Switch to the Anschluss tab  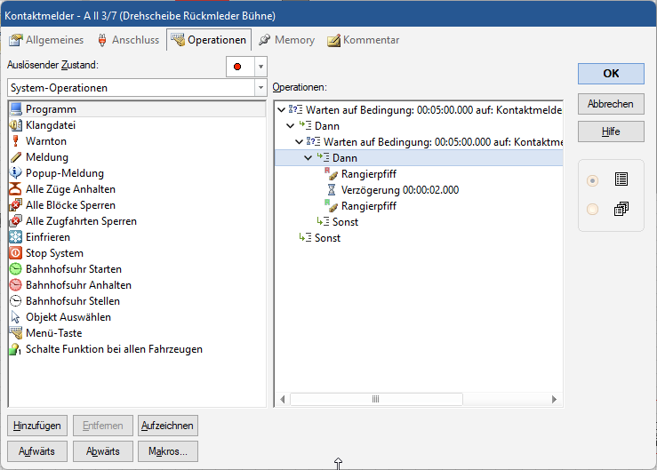pos(128,40)
